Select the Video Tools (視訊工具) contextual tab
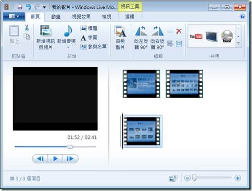The width and height of the screenshot is (252, 191). point(130,7)
